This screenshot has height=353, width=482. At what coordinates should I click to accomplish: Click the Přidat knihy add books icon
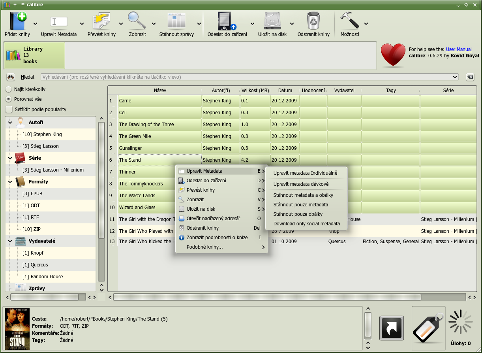(17, 21)
